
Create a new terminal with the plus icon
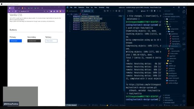pos(147,11)
